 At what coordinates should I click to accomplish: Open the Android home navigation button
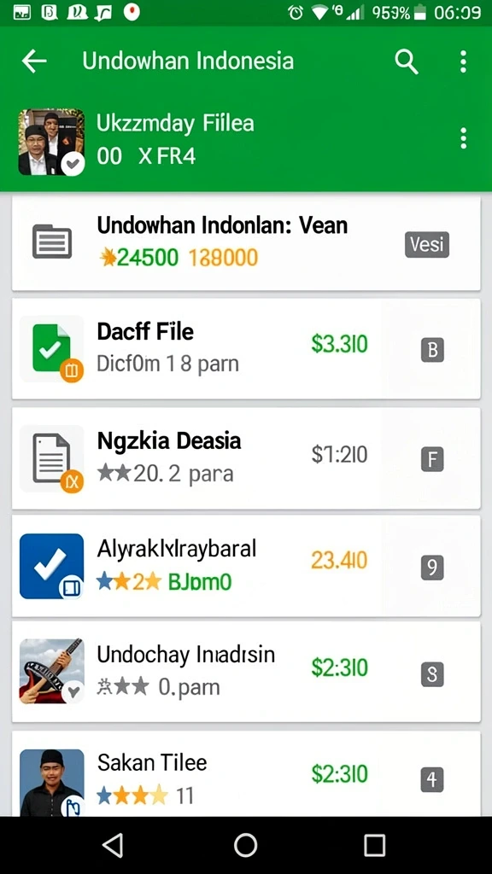tap(245, 845)
